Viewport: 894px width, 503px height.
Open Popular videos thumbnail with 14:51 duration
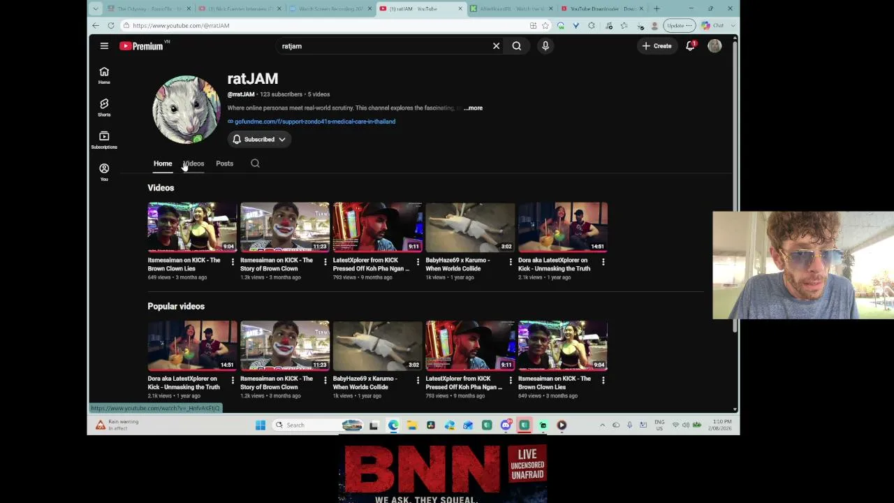pos(192,346)
